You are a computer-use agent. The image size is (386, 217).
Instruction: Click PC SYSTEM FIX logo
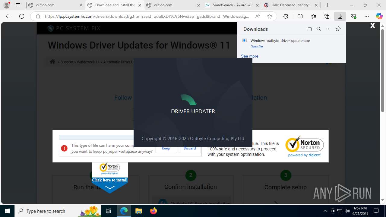point(74,28)
